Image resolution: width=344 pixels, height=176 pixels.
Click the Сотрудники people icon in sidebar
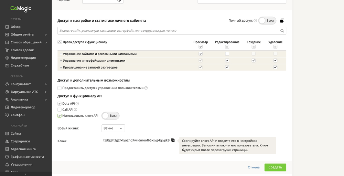pyautogui.click(x=7, y=141)
